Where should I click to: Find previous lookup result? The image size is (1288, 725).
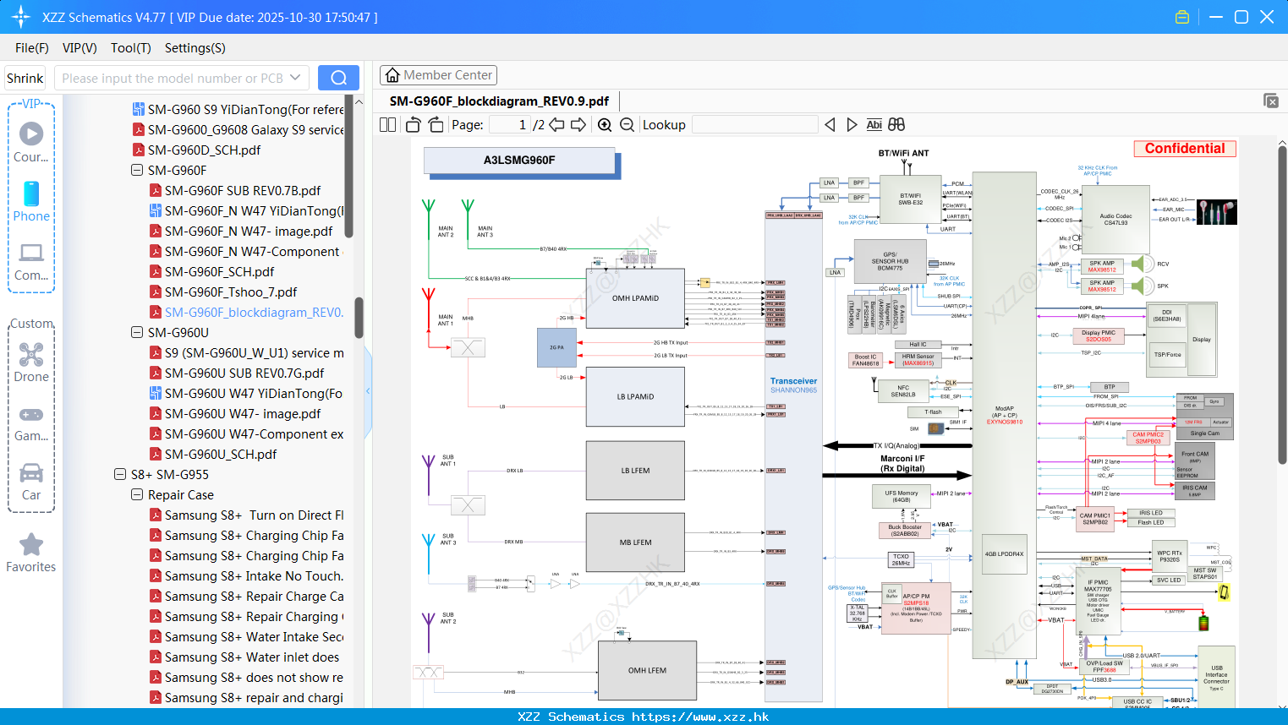[830, 124]
